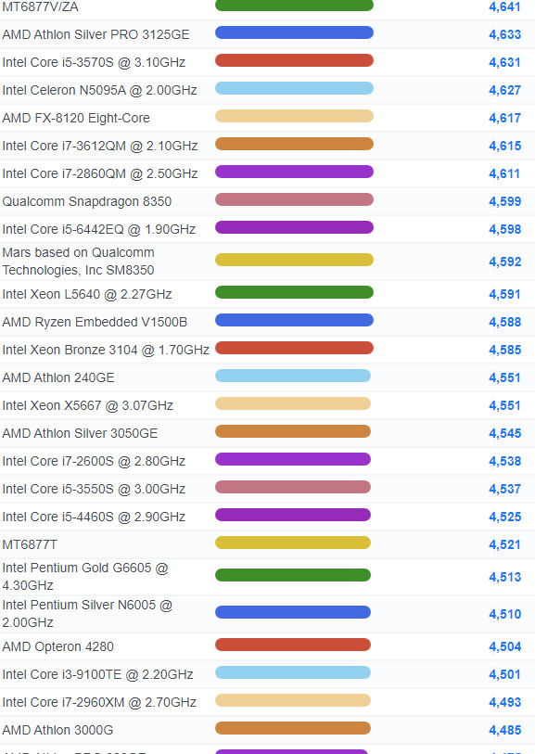Click score 4,633

[504, 34]
